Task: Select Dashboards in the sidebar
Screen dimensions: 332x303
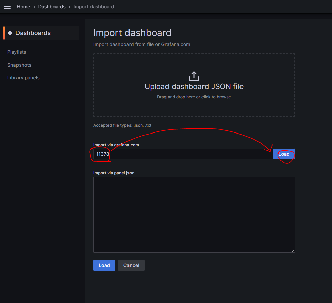Action: pos(41,33)
